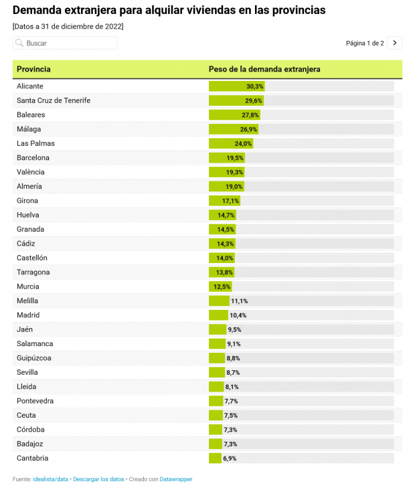The image size is (415, 492).
Task: Select the Guipúzcoa row
Action: coord(34,358)
